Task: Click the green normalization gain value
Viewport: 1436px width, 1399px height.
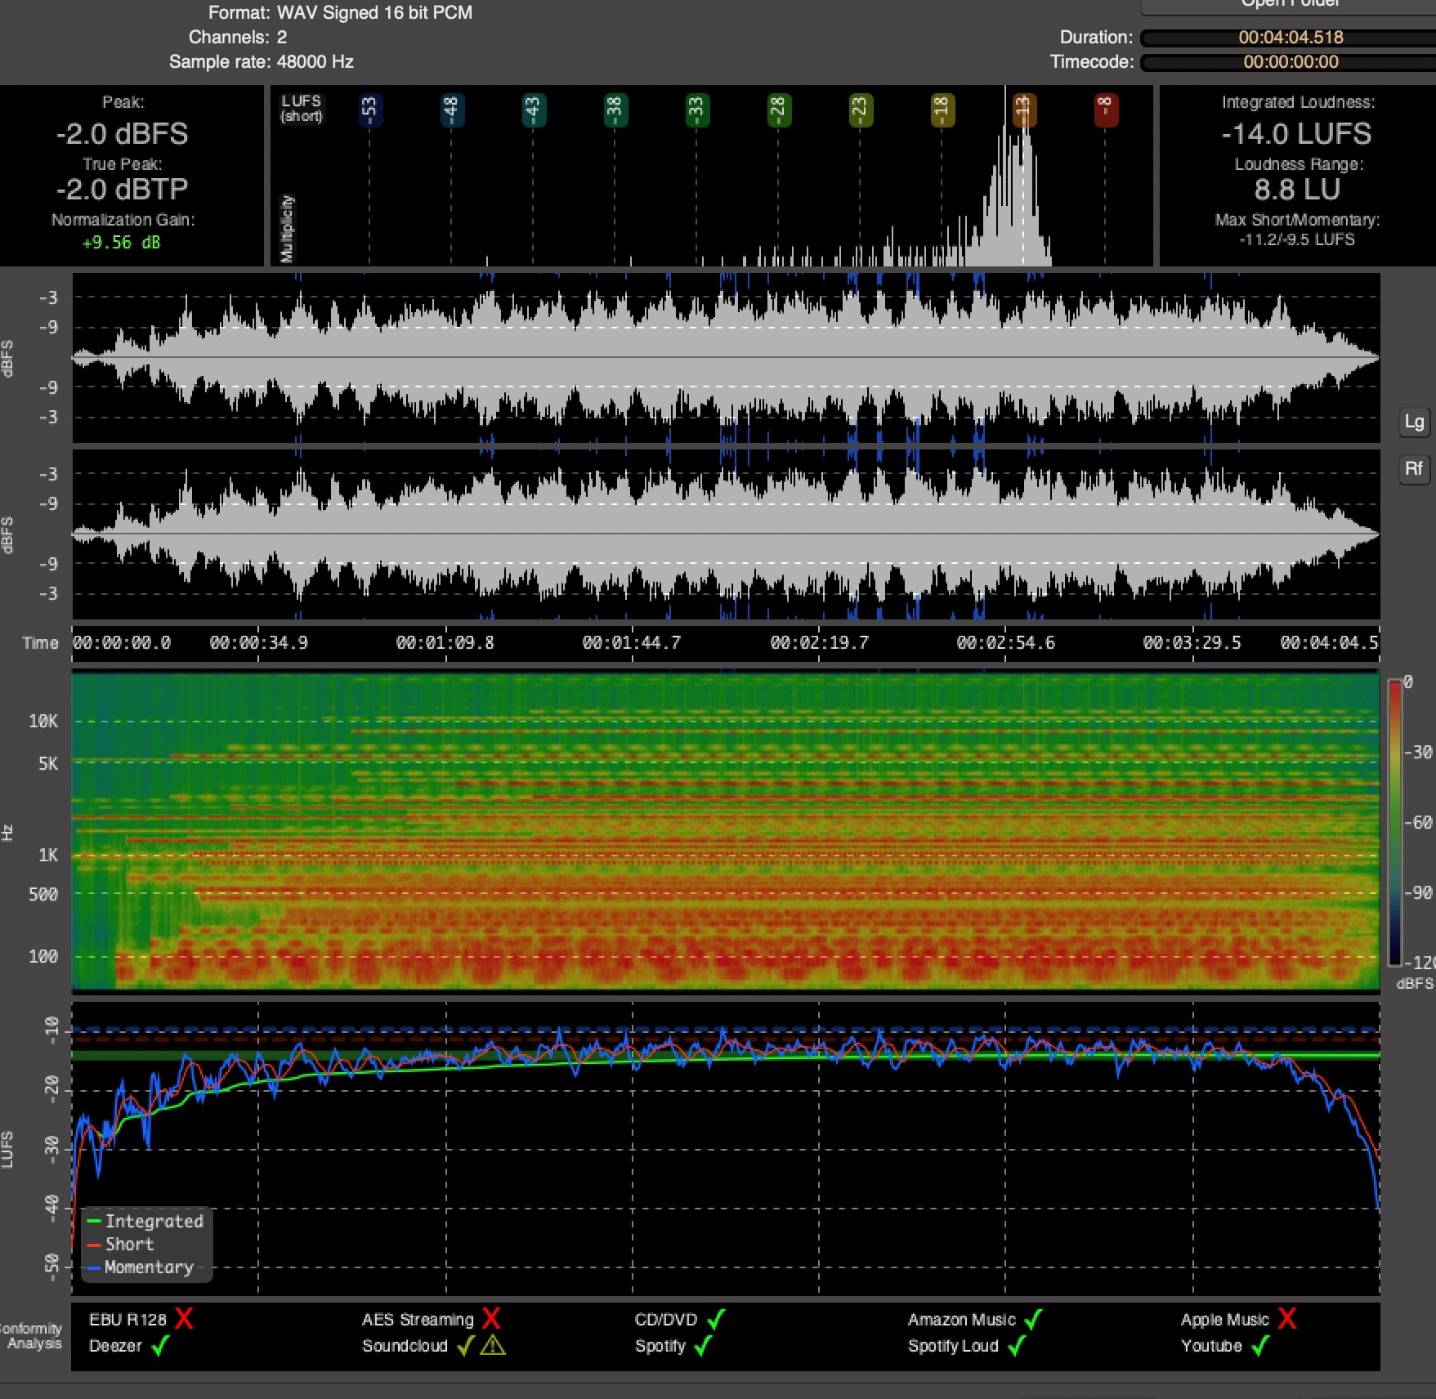Action: pos(122,243)
